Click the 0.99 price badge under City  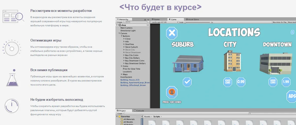coord(241,82)
